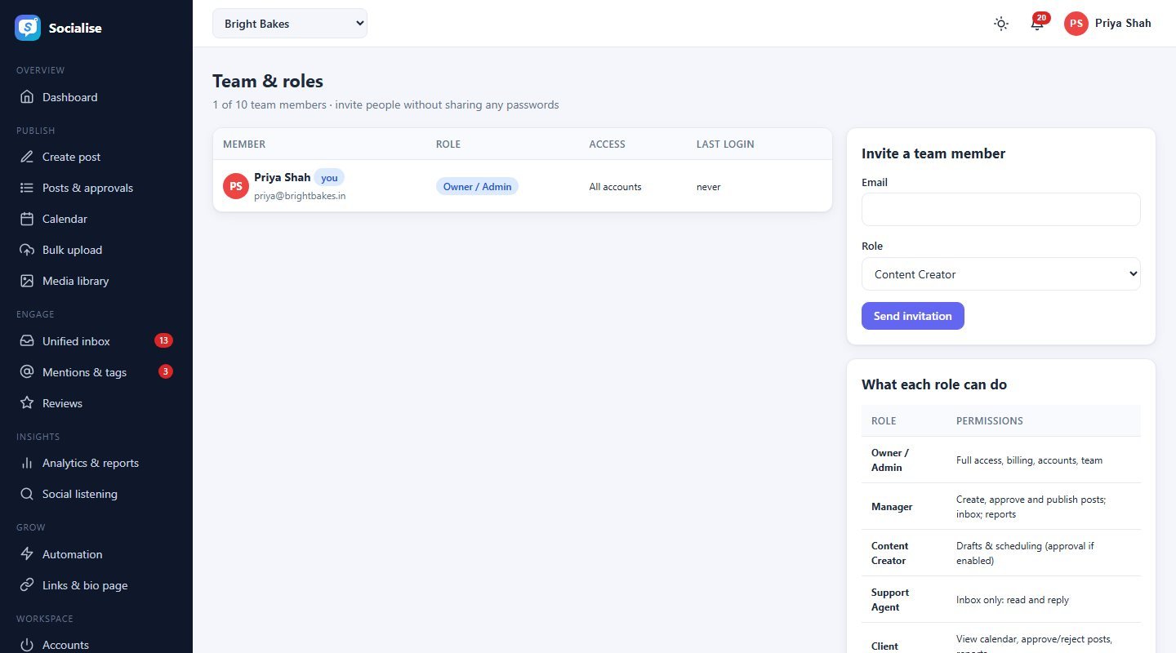The height and width of the screenshot is (653, 1176).
Task: Toggle light/dark theme sun icon
Action: pyautogui.click(x=1001, y=24)
